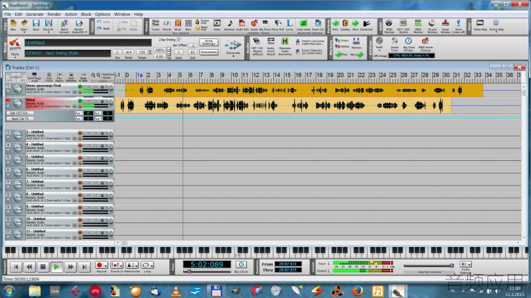Viewport: 531px width, 298px height.
Task: Open the Open file dropdown arrow
Action: click(x=24, y=32)
